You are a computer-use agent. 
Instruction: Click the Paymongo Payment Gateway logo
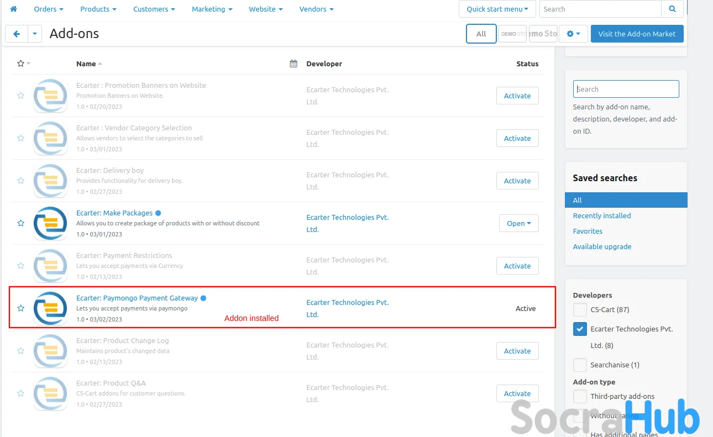(50, 308)
